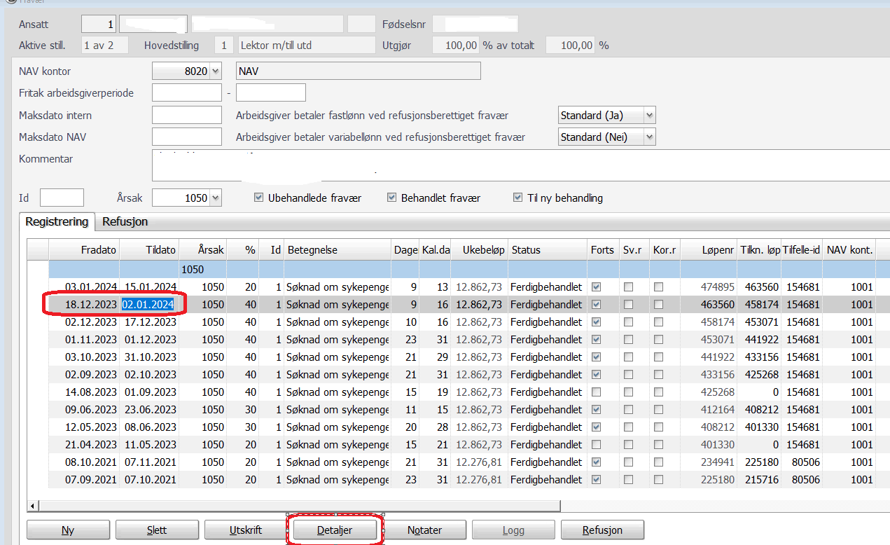Click the Ny button
The height and width of the screenshot is (545, 890).
(x=68, y=530)
